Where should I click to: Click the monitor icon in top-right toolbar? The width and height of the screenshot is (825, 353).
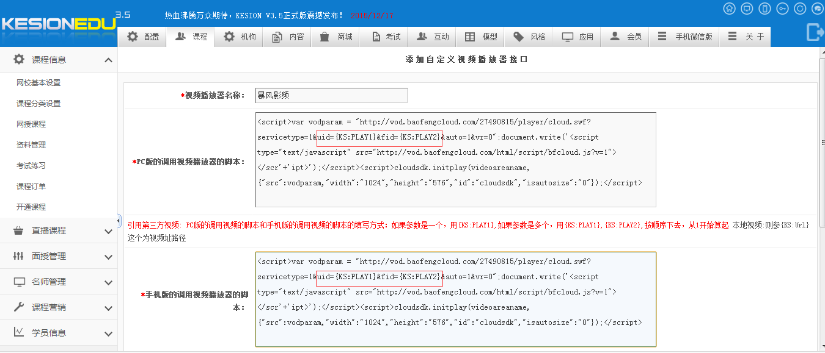(x=747, y=9)
